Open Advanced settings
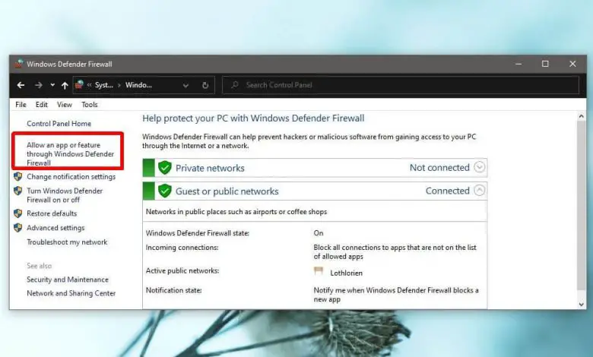 (x=55, y=228)
